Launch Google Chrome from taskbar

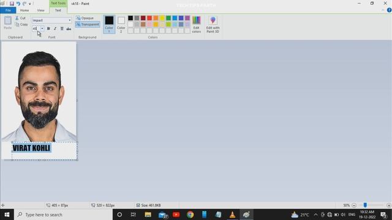[x=190, y=215]
